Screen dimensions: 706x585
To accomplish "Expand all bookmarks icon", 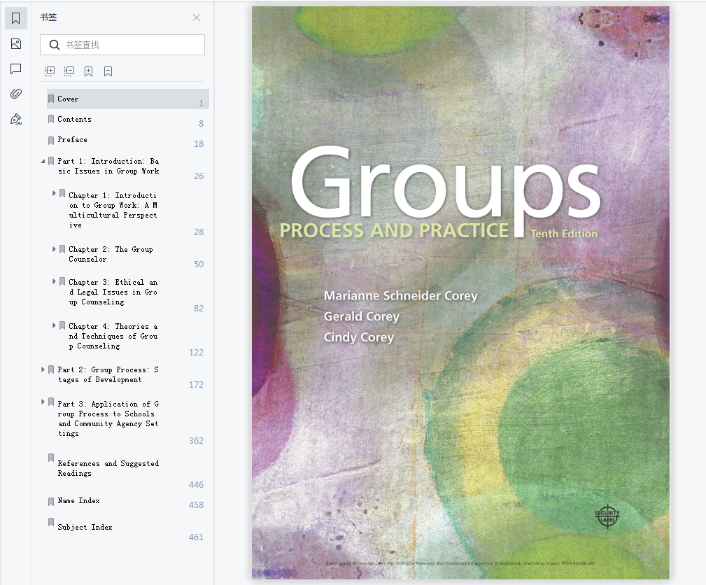I will click(50, 71).
